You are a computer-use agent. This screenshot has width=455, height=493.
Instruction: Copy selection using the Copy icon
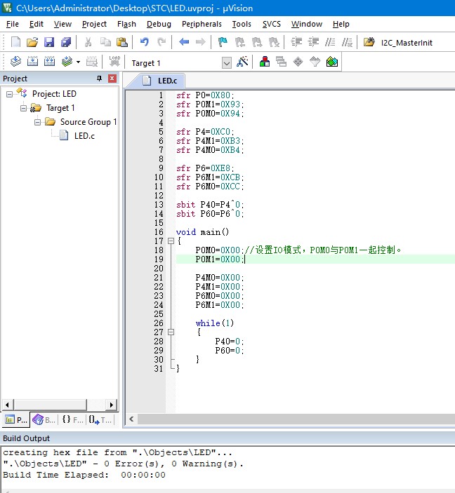105,42
